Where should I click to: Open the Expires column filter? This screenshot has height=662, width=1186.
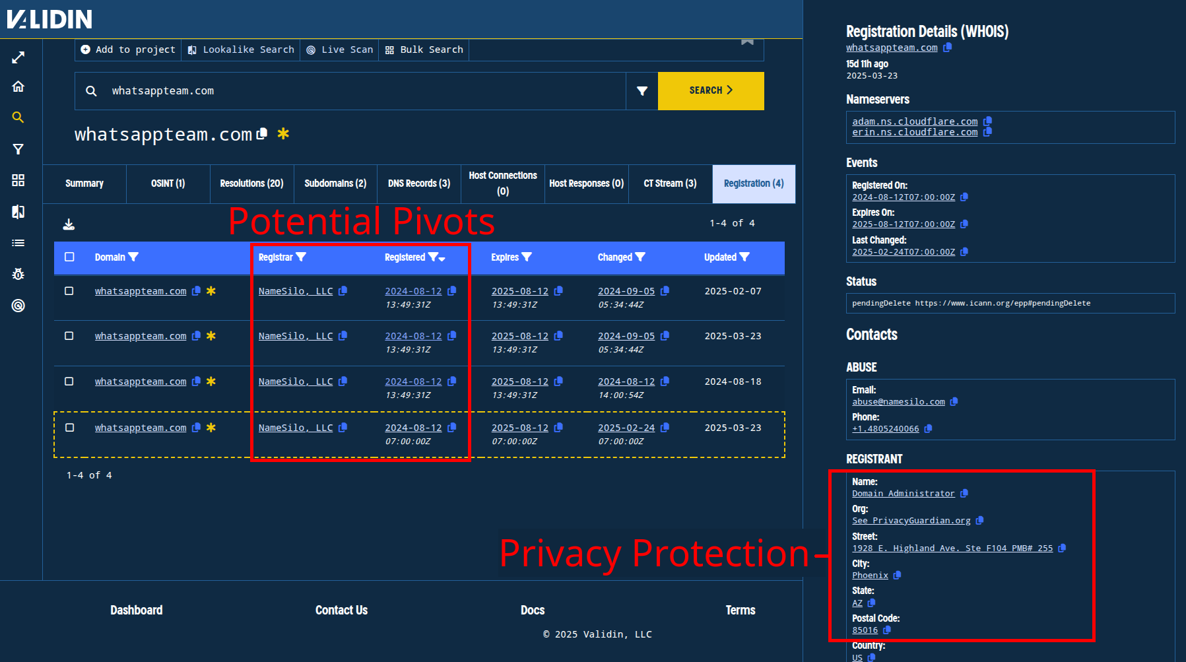(x=527, y=257)
